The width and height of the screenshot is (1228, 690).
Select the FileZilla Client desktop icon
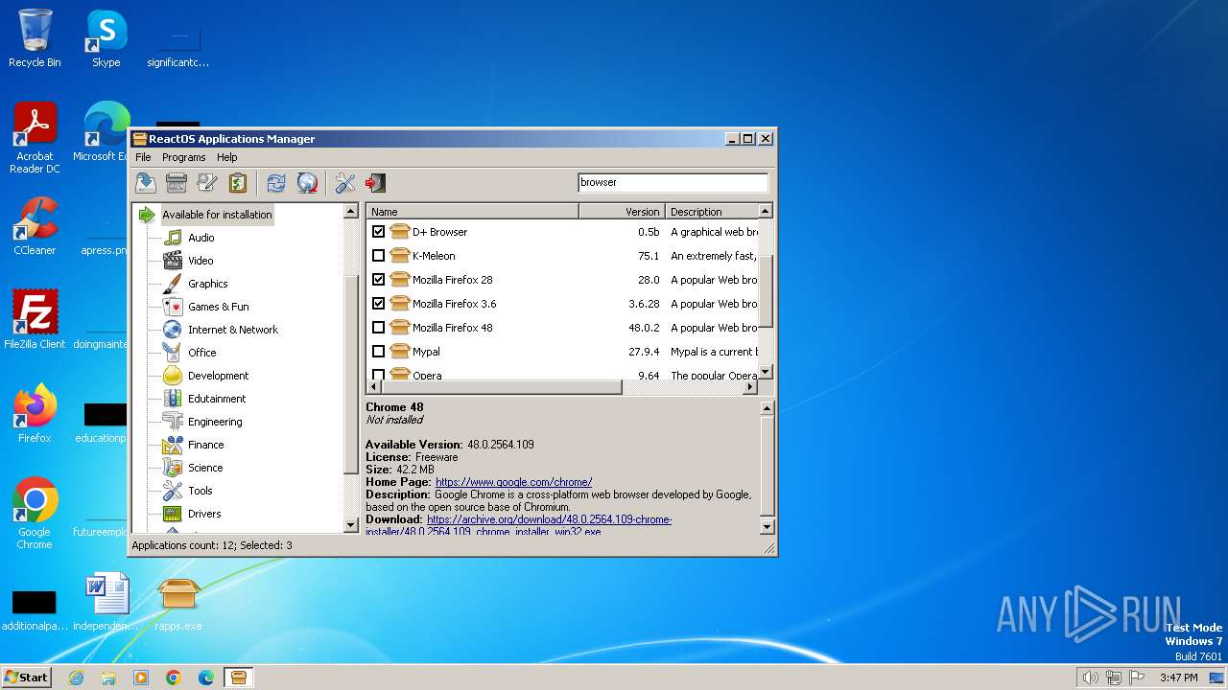click(x=35, y=319)
